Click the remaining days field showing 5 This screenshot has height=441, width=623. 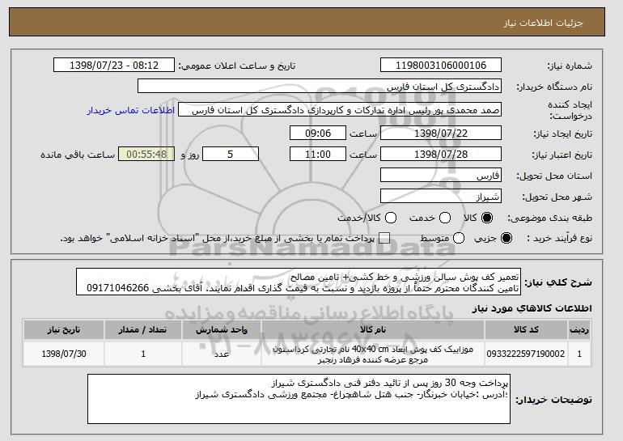(x=231, y=155)
